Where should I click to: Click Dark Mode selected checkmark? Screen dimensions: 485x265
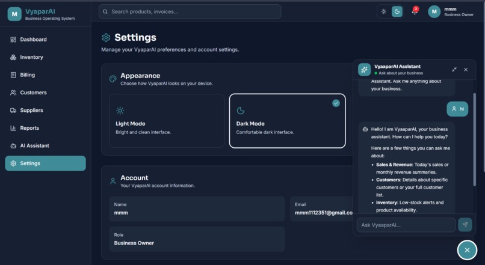[336, 103]
